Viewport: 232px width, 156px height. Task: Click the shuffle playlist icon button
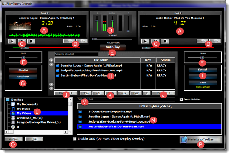click(x=146, y=93)
